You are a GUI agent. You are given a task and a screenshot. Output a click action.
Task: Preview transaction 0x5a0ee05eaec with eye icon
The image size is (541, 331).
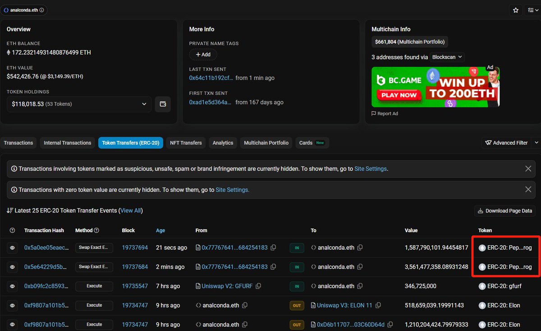click(x=12, y=248)
